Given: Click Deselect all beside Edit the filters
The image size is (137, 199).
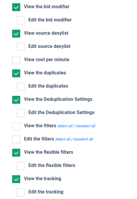Looking at the screenshot, I should [83, 139].
